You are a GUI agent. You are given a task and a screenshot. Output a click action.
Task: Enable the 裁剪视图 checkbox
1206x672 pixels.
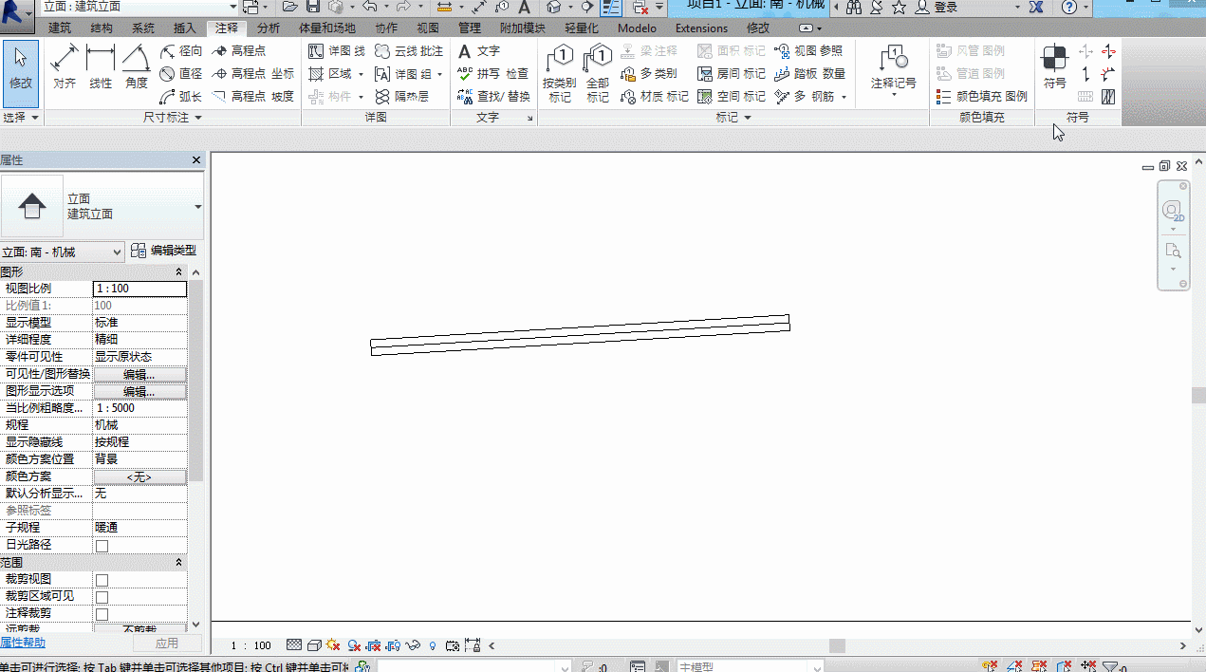point(102,580)
